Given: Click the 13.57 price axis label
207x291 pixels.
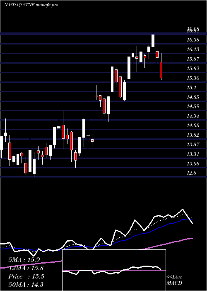Looking at the screenshot, I should click(193, 144).
